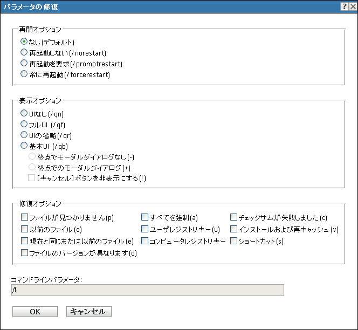Check 以前のファイル(o) repair option
358x330 pixels.
click(24, 229)
